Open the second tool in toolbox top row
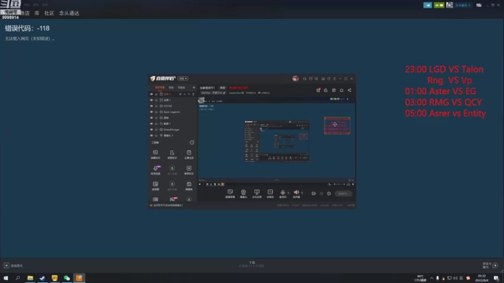The image size is (504, 283). 172,154
